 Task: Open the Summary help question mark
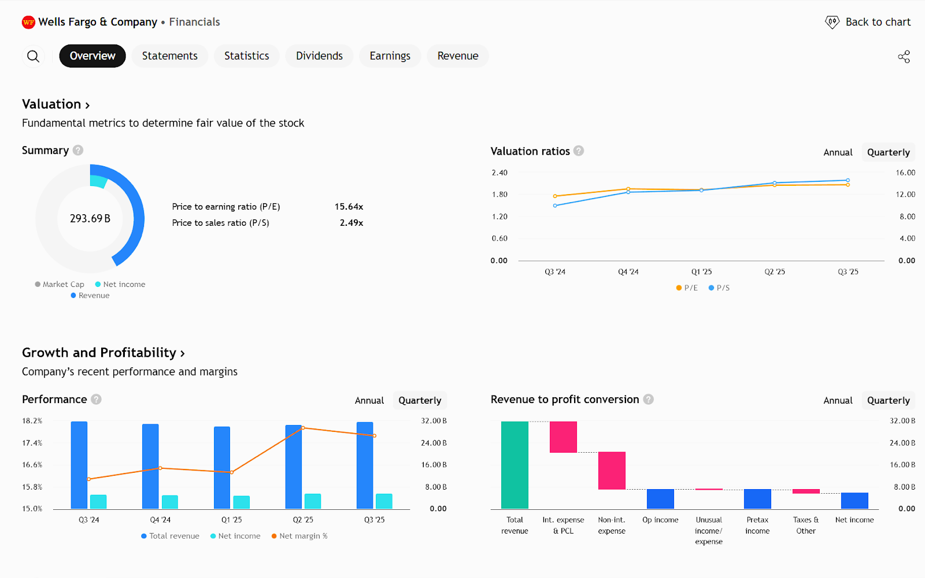pos(78,150)
